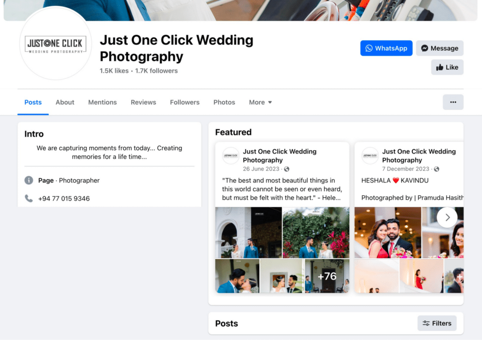Viewport: 482px width, 340px height.
Task: Click the 26 June 2023 post date
Action: tap(261, 169)
